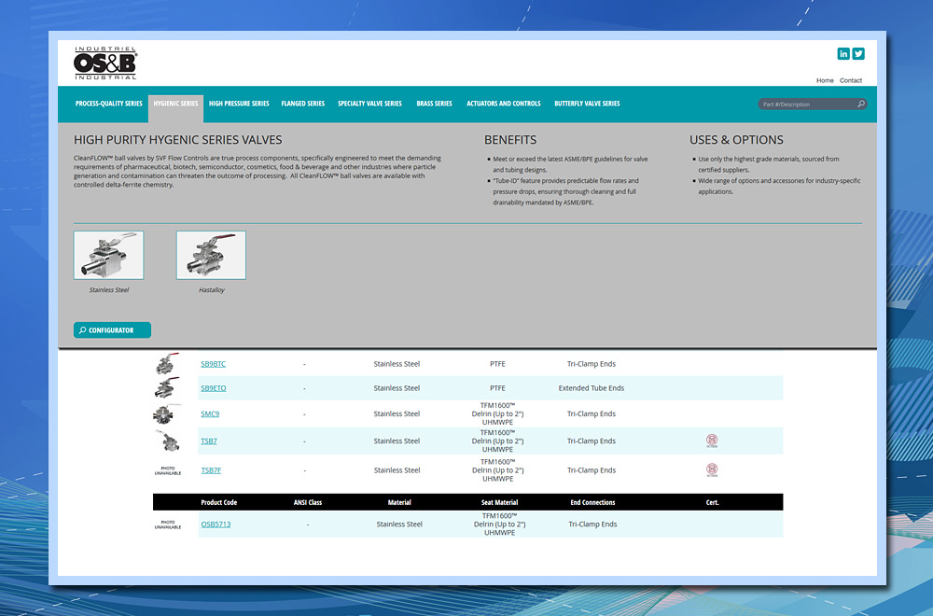The width and height of the screenshot is (933, 616).
Task: Click the search magnifier icon in part search
Action: pyautogui.click(x=860, y=105)
